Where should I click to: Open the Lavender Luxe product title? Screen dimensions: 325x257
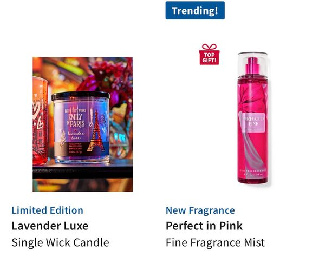[50, 226]
